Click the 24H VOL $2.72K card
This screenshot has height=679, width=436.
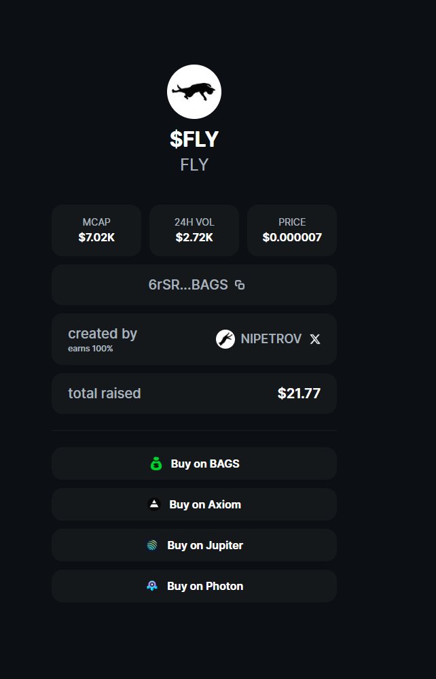point(194,230)
